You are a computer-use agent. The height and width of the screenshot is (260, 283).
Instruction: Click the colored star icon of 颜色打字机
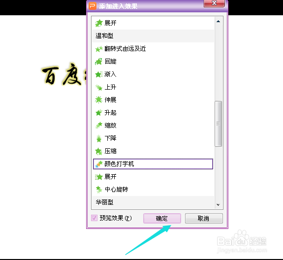pyautogui.click(x=99, y=164)
